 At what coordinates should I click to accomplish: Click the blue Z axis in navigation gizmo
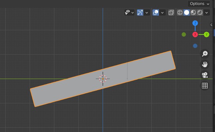(195, 23)
